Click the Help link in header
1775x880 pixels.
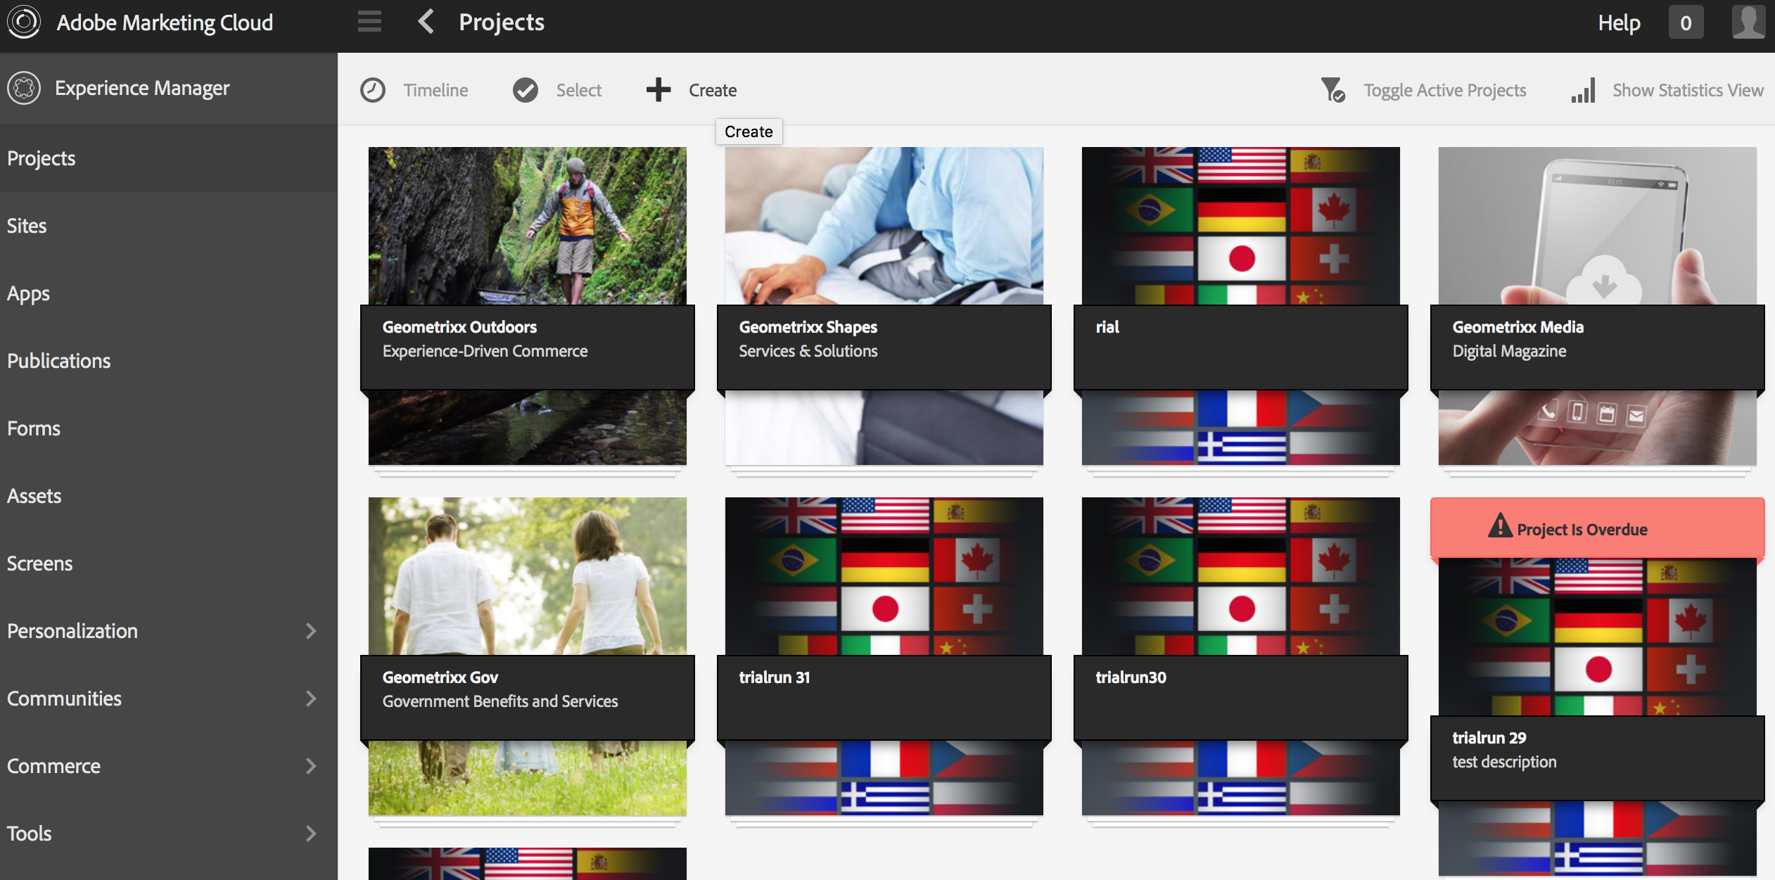[1619, 23]
